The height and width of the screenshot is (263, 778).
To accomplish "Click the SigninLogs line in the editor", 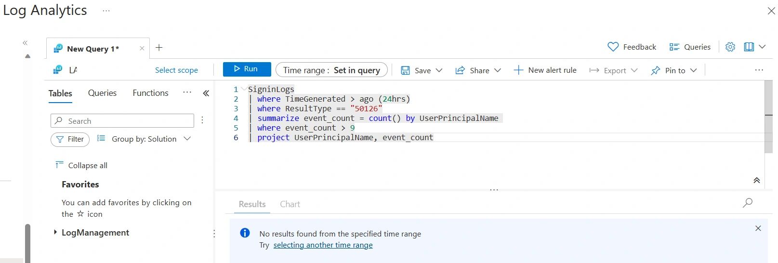I will (271, 89).
